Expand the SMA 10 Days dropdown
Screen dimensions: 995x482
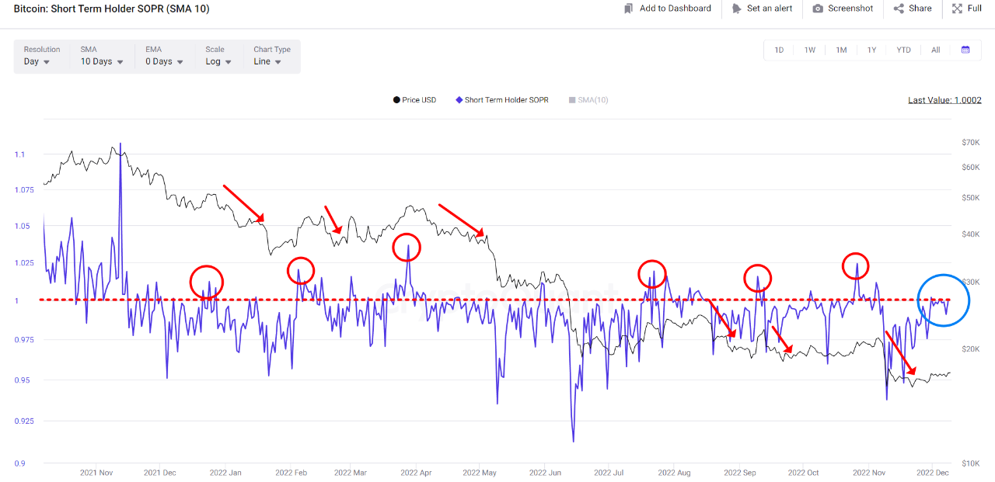point(101,61)
